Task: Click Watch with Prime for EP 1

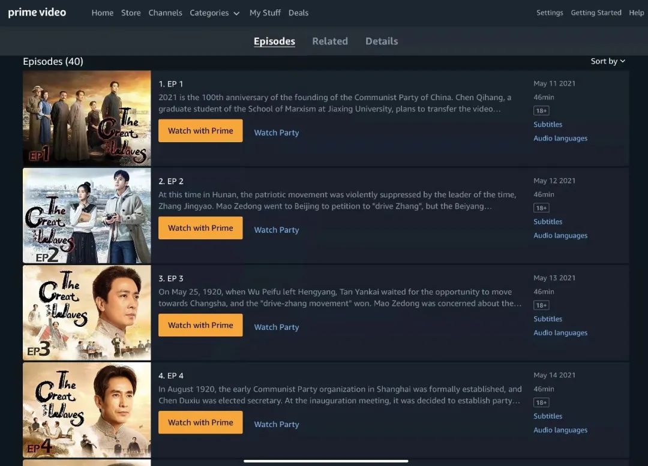Action: (x=200, y=131)
